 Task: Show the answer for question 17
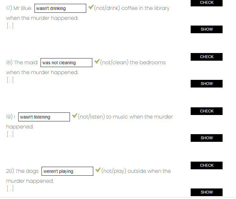pyautogui.click(x=207, y=29)
